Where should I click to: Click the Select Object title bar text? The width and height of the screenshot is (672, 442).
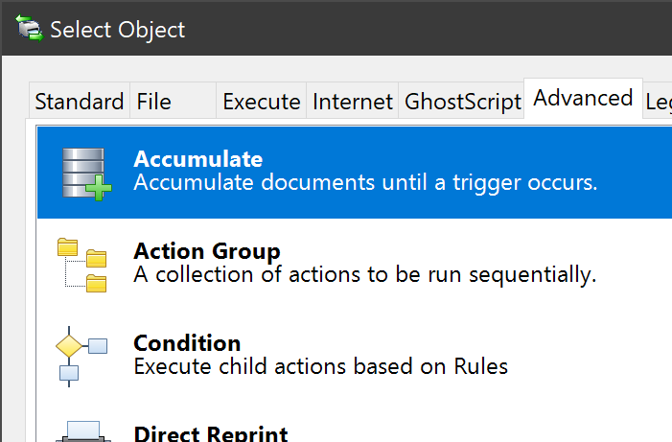[118, 30]
